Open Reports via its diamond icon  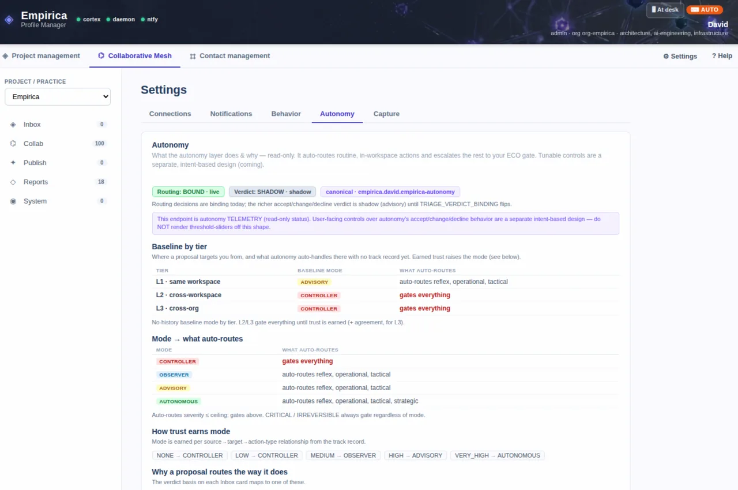coord(13,182)
